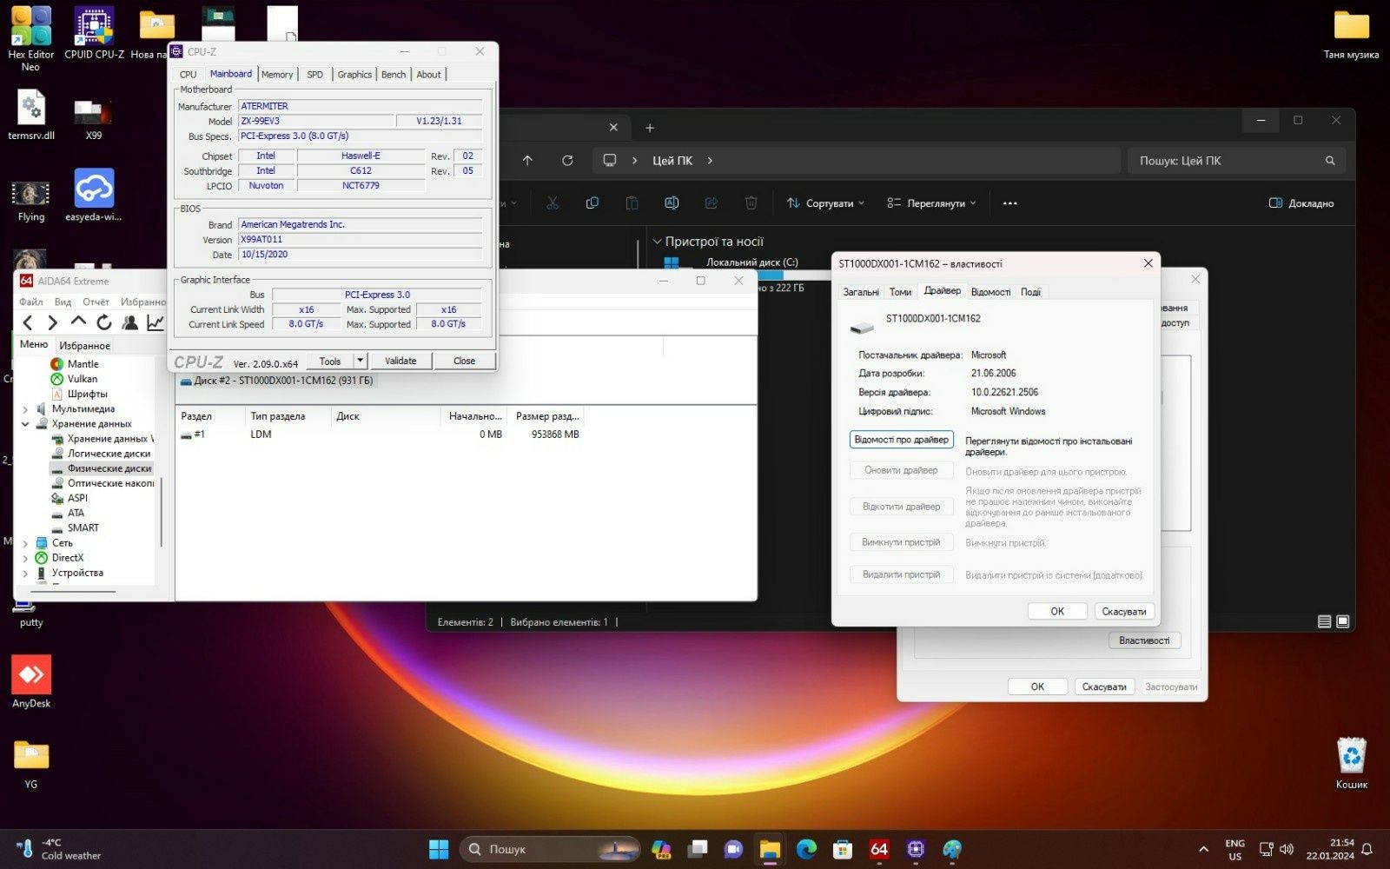Click the AIDA64 forward navigation arrow
This screenshot has width=1390, height=869.
pyautogui.click(x=52, y=323)
